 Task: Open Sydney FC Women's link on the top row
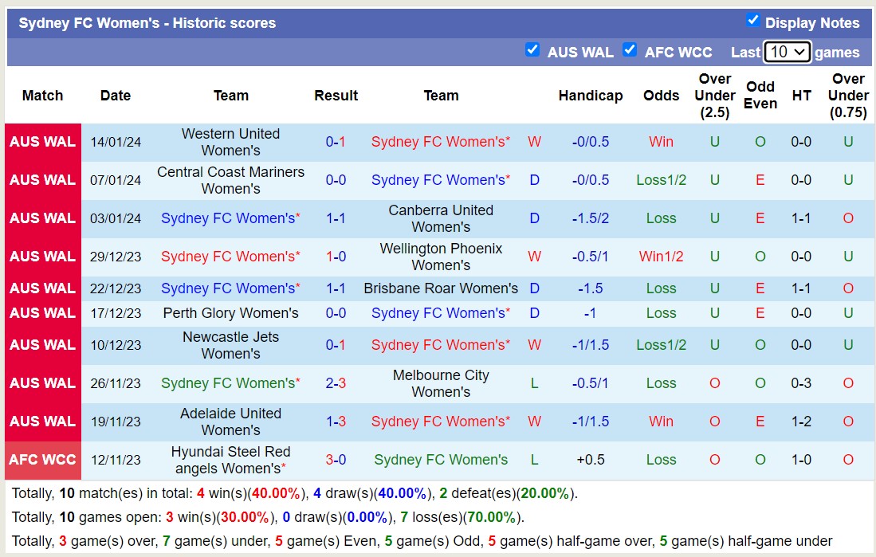441,141
